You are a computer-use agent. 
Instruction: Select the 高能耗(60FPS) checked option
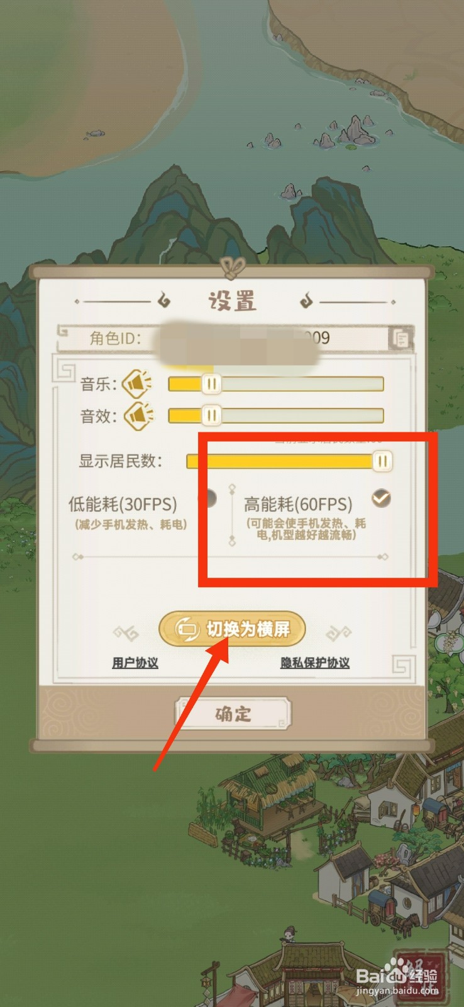[381, 498]
